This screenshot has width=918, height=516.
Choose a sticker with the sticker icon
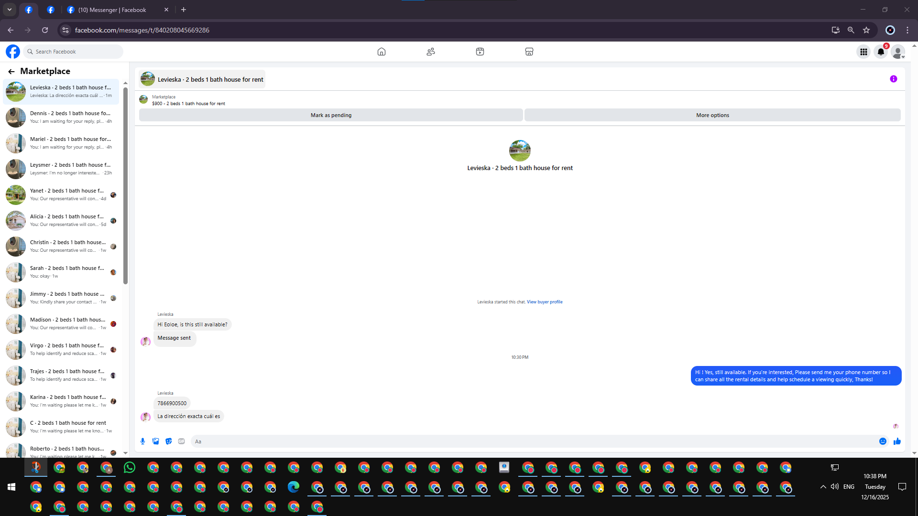click(x=169, y=441)
